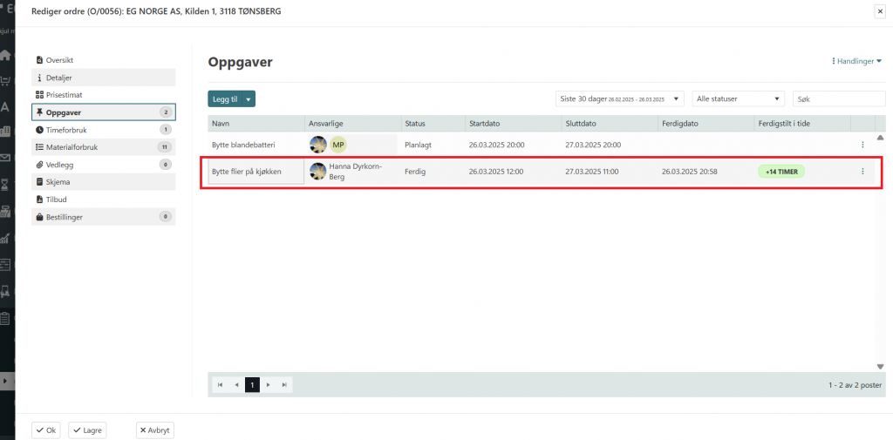Click Hanna Dyrkorn-Berg's avatar photo

pos(318,172)
